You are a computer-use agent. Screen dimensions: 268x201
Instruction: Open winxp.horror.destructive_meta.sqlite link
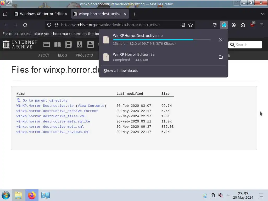tap(53, 121)
